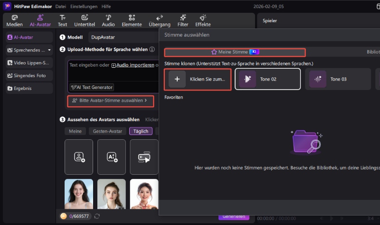Click the add custom avatar tile
The width and height of the screenshot is (380, 225).
click(79, 157)
